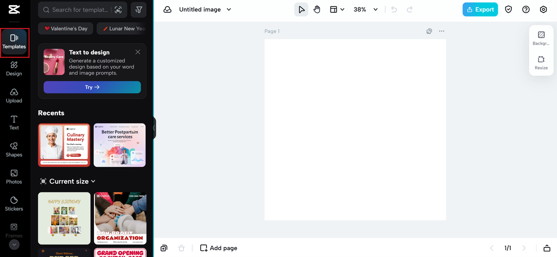Open the page list panel icon

click(547, 248)
